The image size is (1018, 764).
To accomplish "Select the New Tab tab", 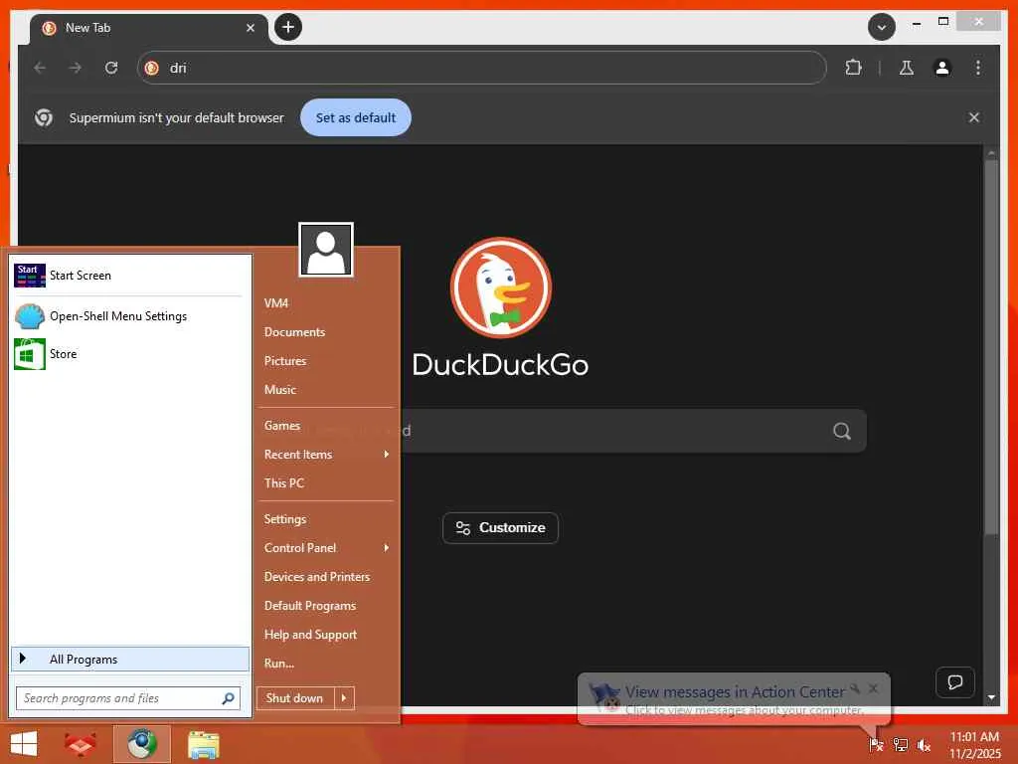I will point(149,28).
